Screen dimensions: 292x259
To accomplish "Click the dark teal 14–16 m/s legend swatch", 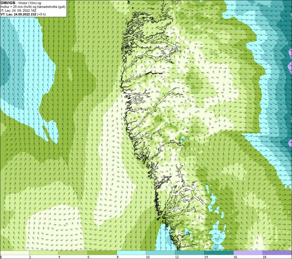I will pyautogui.click(x=219, y=253).
